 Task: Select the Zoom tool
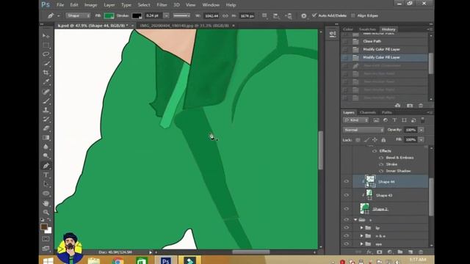pyautogui.click(x=46, y=212)
